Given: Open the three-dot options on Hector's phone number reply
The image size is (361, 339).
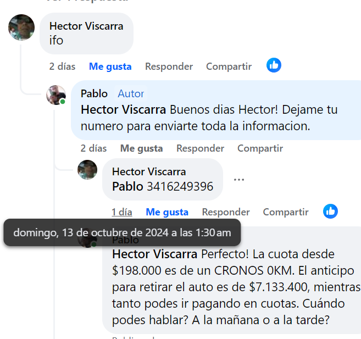Looking at the screenshot, I should 238,180.
